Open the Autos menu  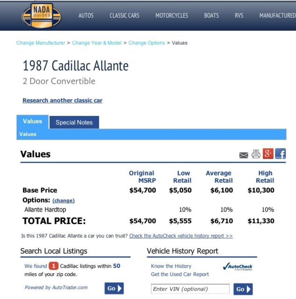click(x=86, y=15)
